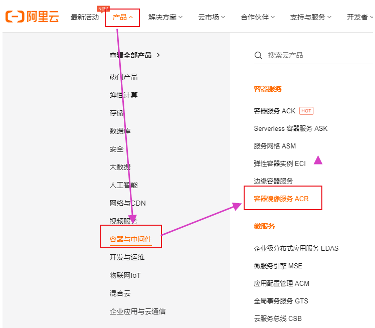This screenshot has height=328, width=375.
Task: Collapse the 产品 dropdown menu
Action: click(x=122, y=17)
